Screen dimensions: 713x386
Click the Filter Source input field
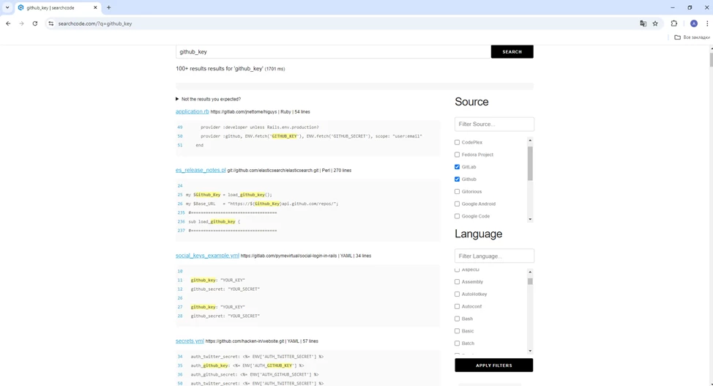[494, 124]
